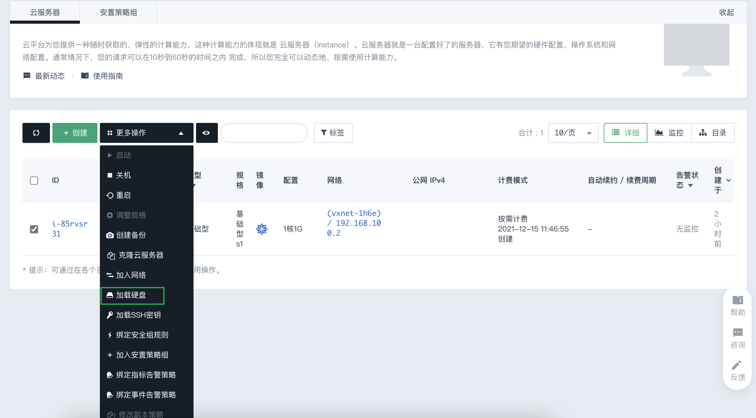Viewport: 756px width, 418px height.
Task: Click the 计费模式 column header
Action: (x=513, y=180)
